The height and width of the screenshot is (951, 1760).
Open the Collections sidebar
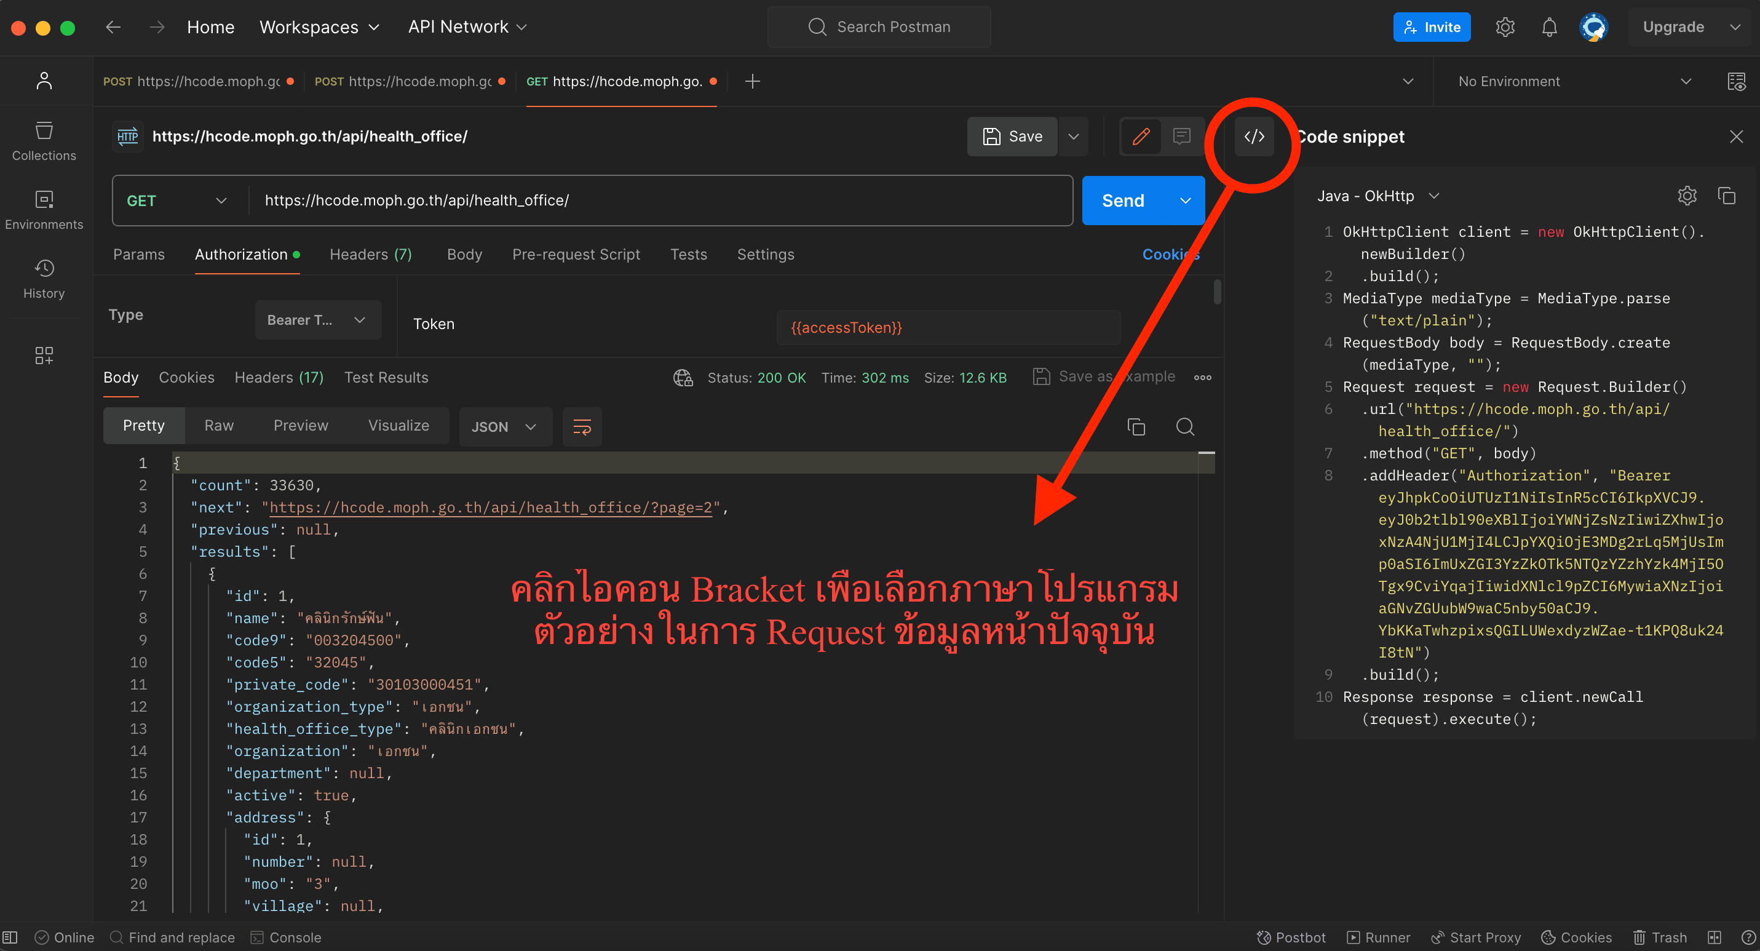tap(44, 141)
